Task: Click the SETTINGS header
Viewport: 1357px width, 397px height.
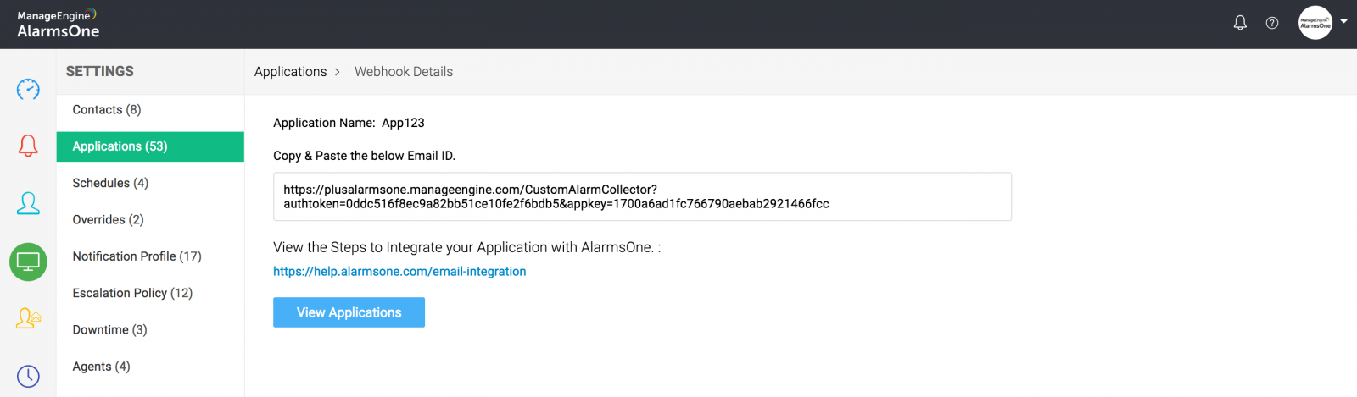Action: click(100, 71)
